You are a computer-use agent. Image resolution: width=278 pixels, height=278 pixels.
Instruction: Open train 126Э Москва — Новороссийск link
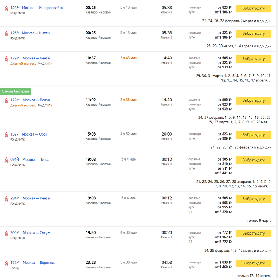point(36,8)
